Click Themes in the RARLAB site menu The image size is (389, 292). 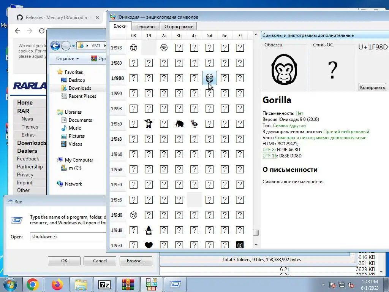coord(30,127)
